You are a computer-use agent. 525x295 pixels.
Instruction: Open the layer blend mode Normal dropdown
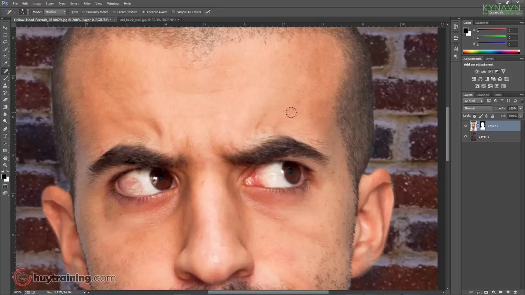pos(478,108)
